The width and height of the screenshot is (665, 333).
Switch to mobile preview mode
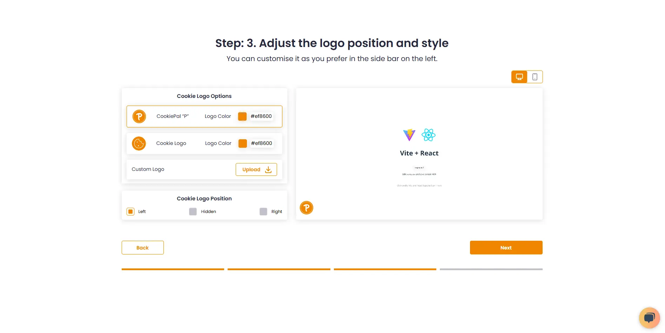[x=535, y=77]
